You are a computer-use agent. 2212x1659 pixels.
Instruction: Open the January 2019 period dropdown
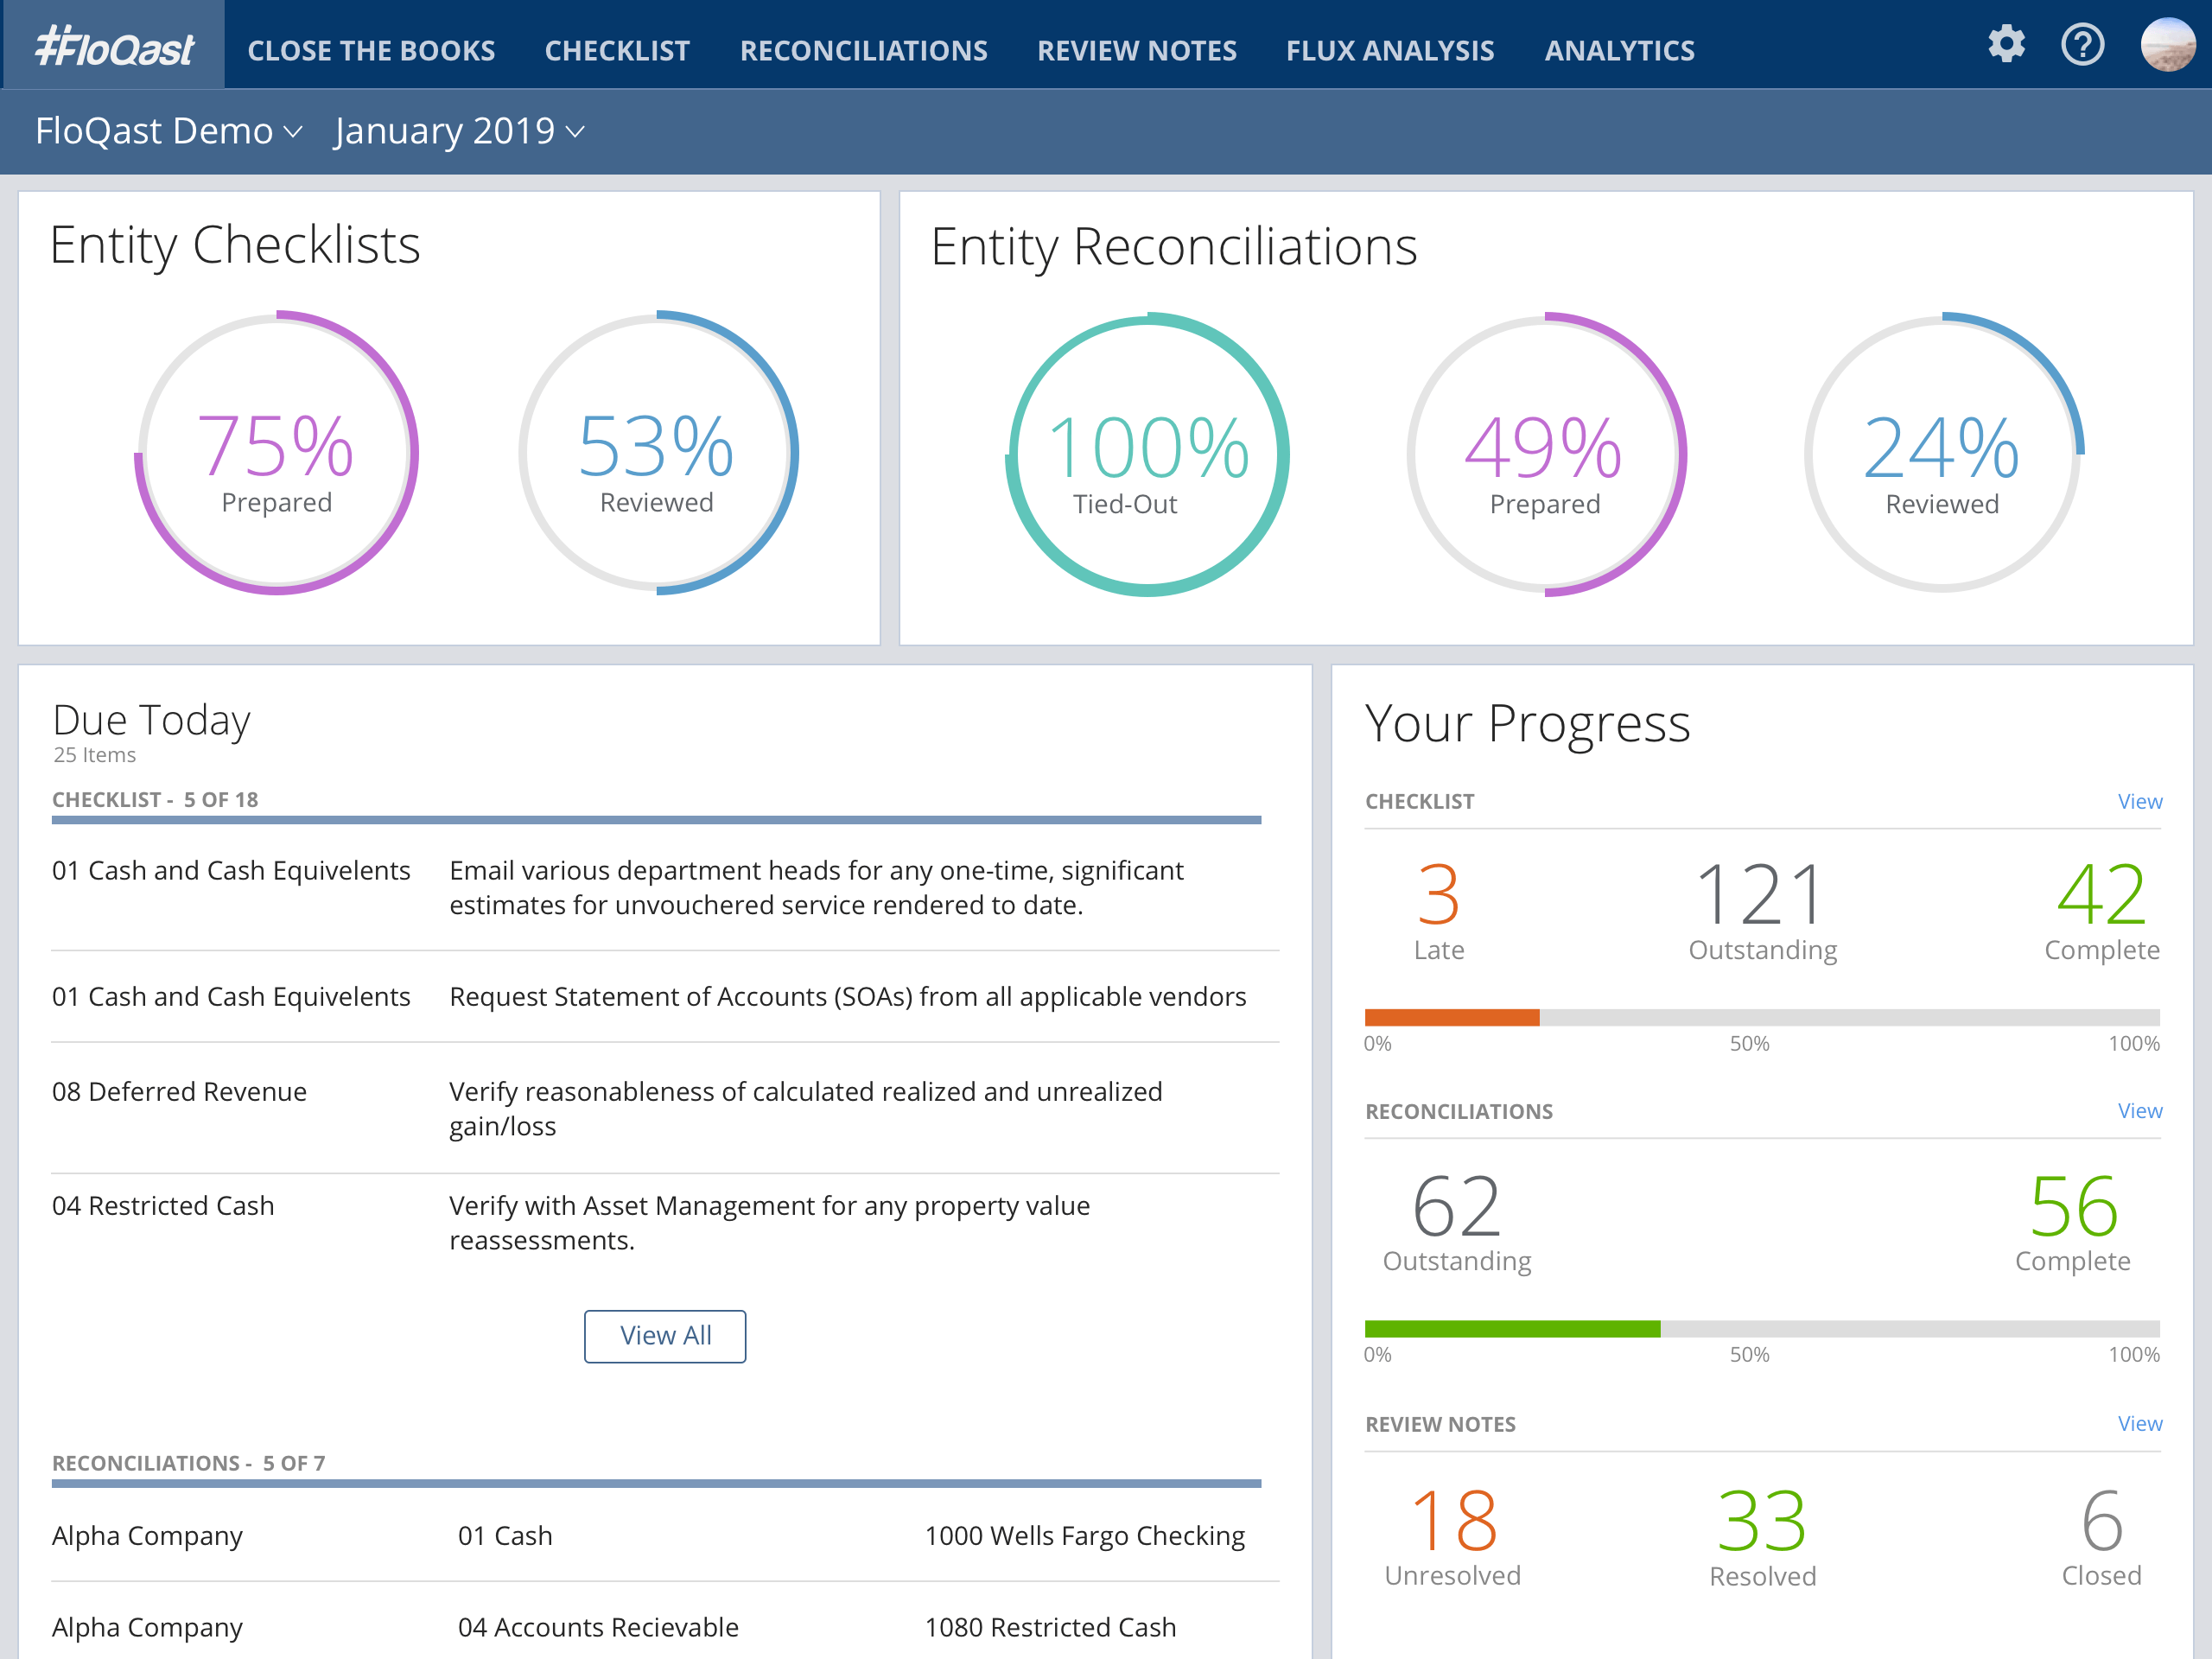tap(459, 131)
